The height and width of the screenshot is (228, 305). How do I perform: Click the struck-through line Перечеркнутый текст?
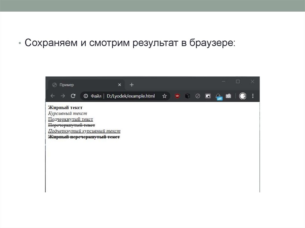point(71,125)
